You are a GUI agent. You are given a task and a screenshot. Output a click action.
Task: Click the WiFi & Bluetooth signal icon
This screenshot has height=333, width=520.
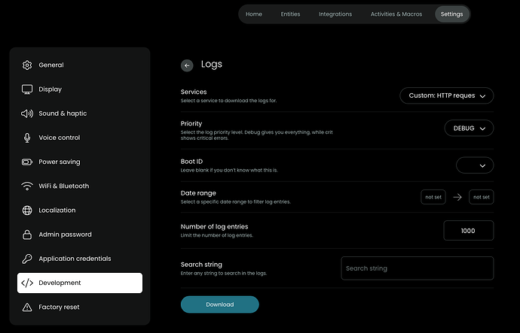point(27,186)
